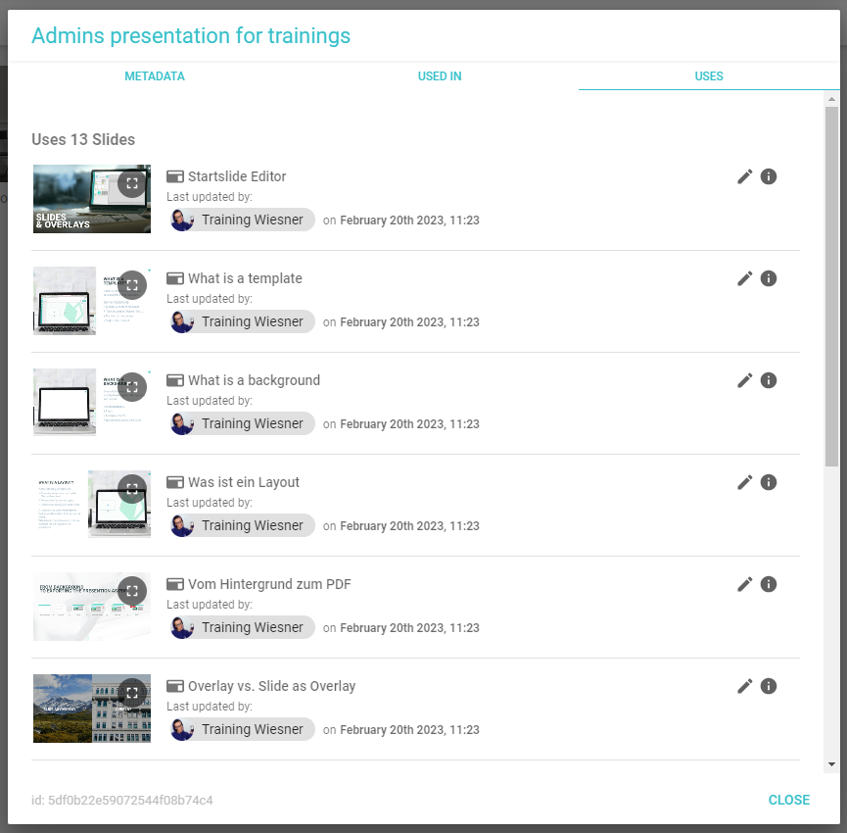Viewport: 847px width, 833px height.
Task: Edit the Startslide Editor slide via pencil icon
Action: coord(745,176)
